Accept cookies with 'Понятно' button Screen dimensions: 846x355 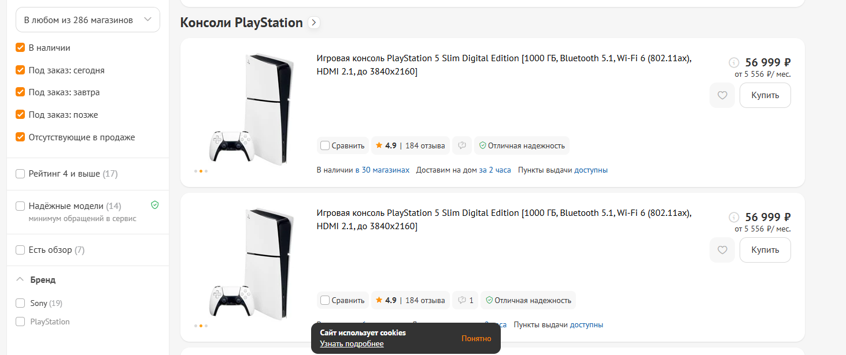476,338
